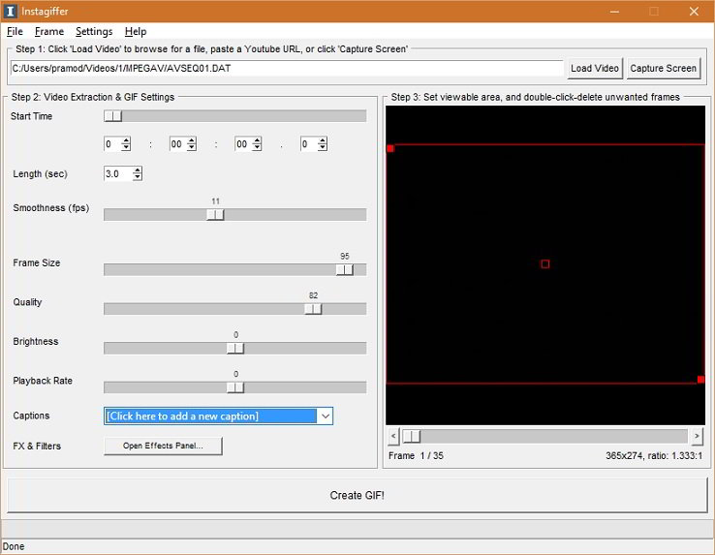Decrease the start time minutes value
Viewport: 715px width, 555px height.
coord(192,148)
